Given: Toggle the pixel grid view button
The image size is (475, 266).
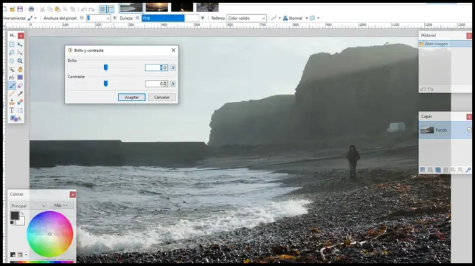Looking at the screenshot, I should pos(103,9).
